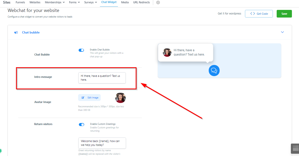The width and height of the screenshot is (299, 156).
Task: Go to the Websites tab
Action: (x=35, y=3)
